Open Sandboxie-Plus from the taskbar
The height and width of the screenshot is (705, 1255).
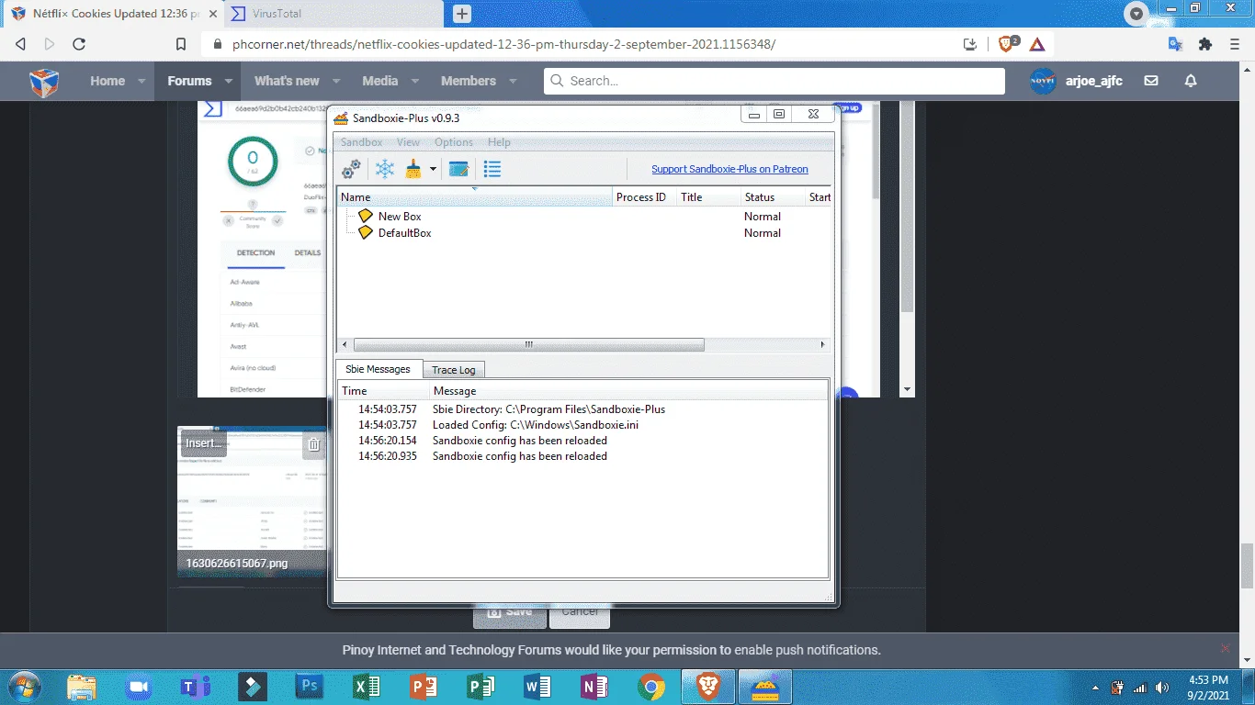pyautogui.click(x=765, y=686)
